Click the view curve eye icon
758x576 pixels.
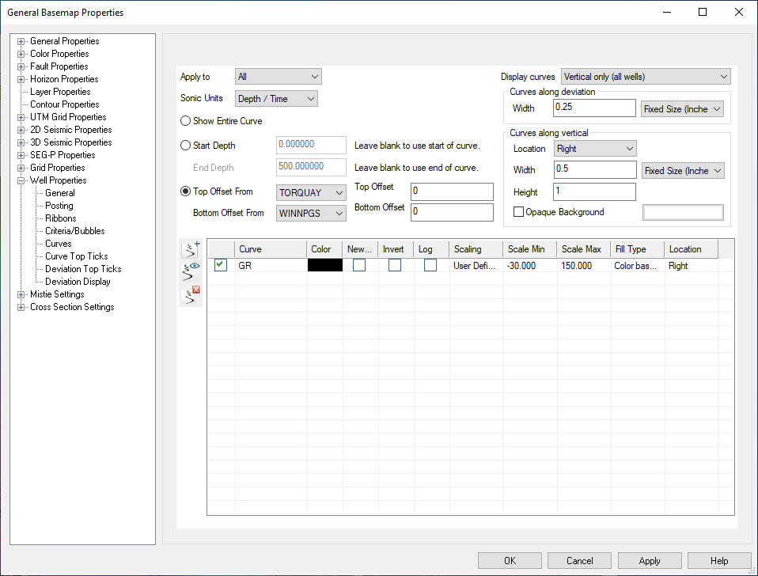pos(191,273)
